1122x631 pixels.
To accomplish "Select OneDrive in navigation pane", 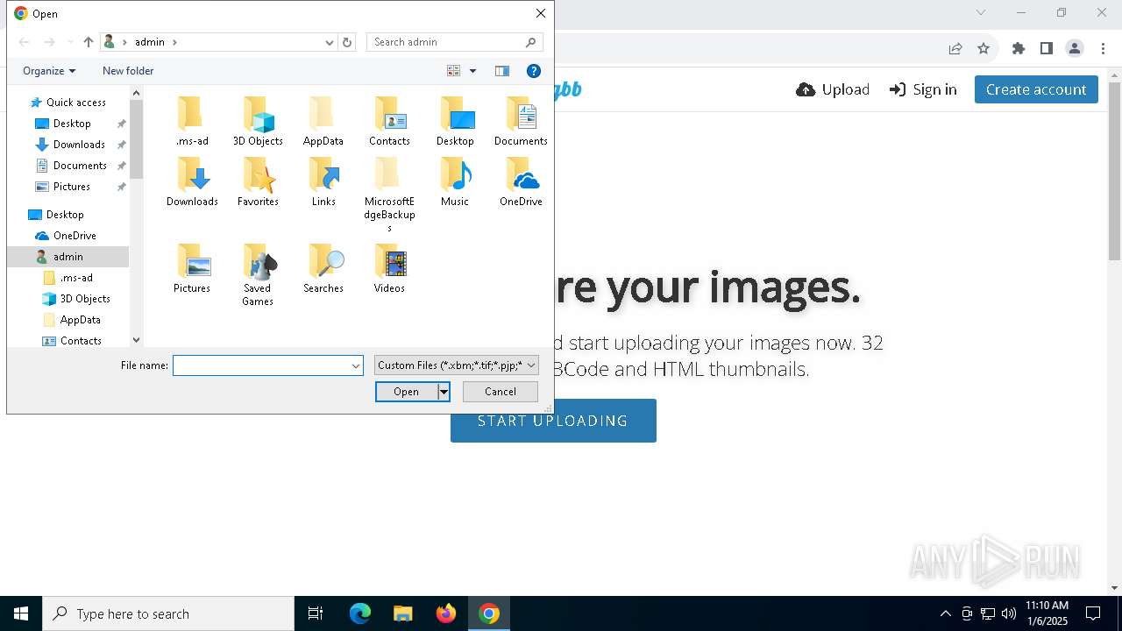I will (x=75, y=236).
